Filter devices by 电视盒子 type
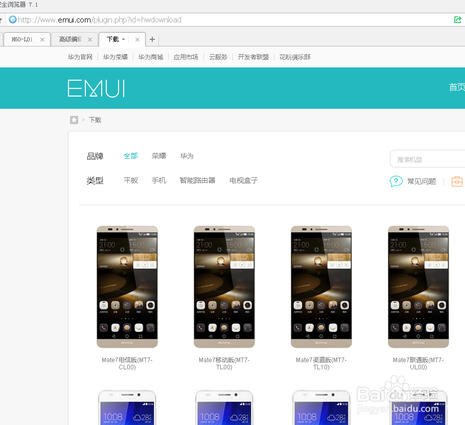The image size is (465, 425). (243, 180)
